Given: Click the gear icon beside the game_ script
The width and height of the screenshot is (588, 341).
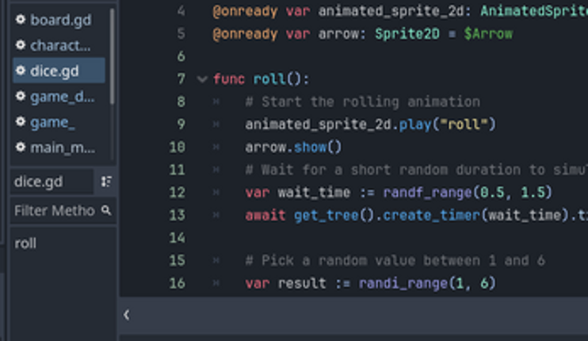Looking at the screenshot, I should click(x=21, y=122).
